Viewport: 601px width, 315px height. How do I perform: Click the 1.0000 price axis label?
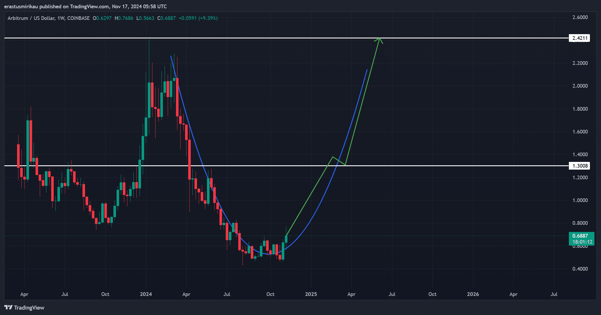pyautogui.click(x=580, y=200)
